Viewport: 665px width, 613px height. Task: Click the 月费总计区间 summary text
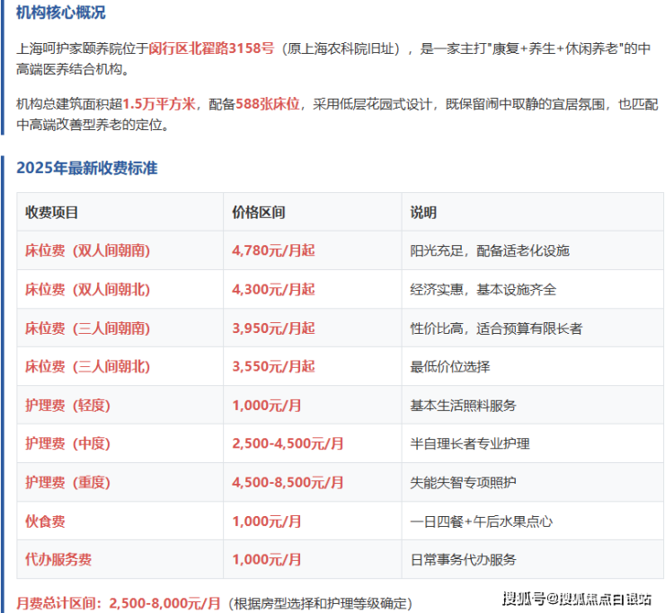click(117, 603)
